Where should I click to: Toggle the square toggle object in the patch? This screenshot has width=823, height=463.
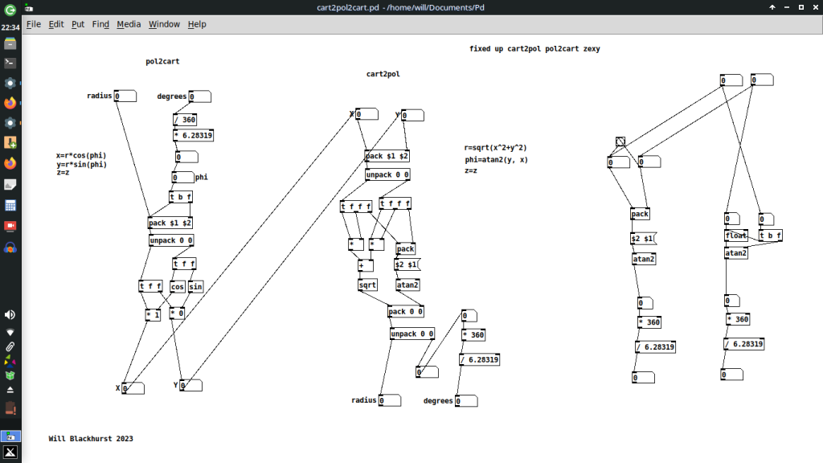click(620, 141)
